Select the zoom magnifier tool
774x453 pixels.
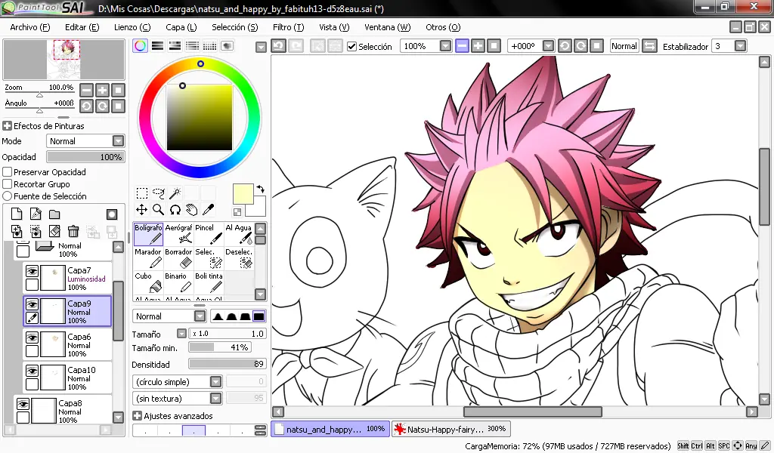tap(159, 209)
